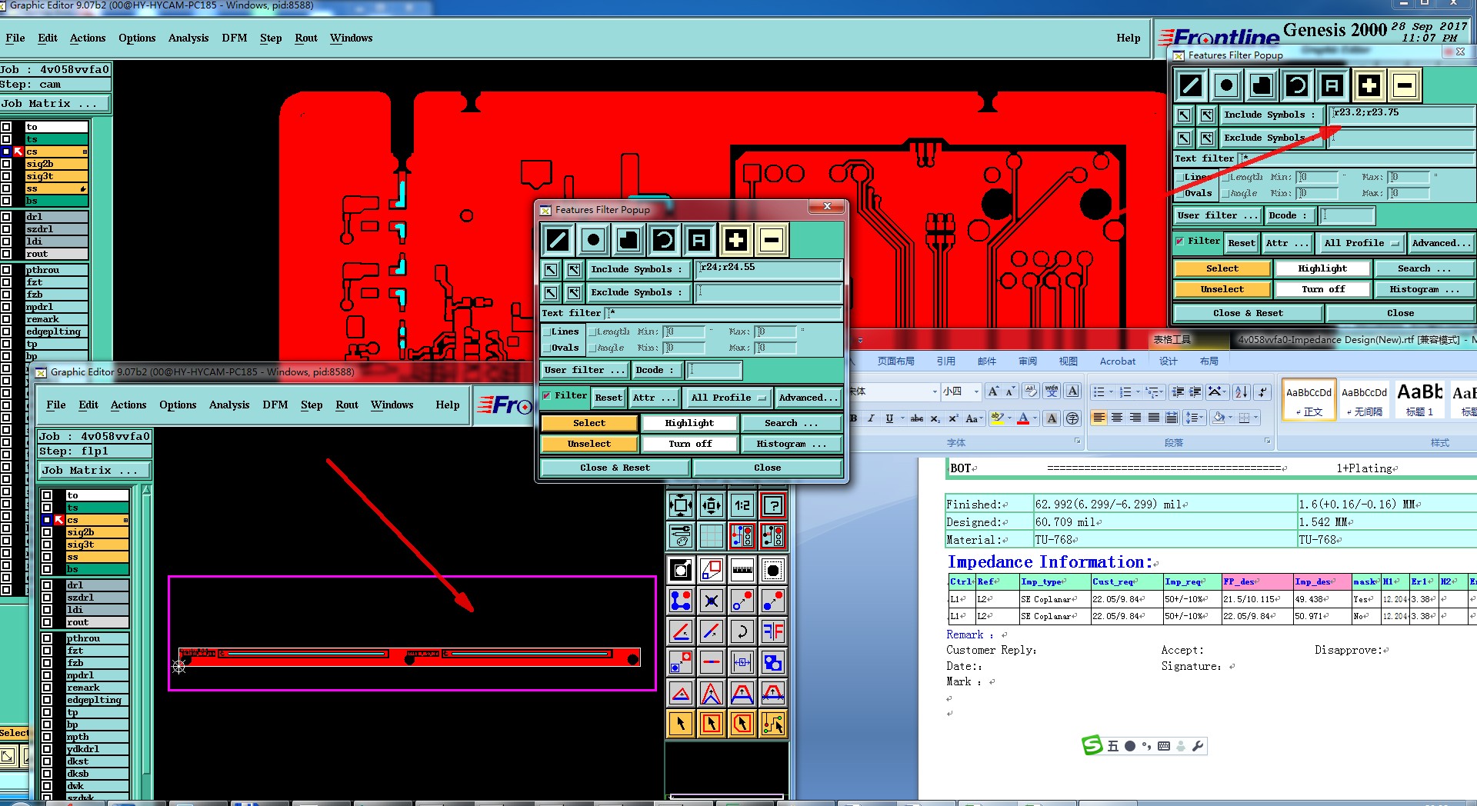The width and height of the screenshot is (1477, 806).
Task: Select Lines feature type in center Filter Popup
Action: 558,240
